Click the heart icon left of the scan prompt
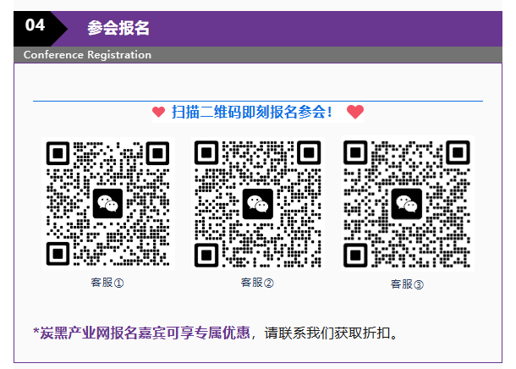Screen dimensions: 516x369 158,112
